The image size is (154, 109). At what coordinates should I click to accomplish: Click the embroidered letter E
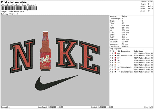coord(89,57)
